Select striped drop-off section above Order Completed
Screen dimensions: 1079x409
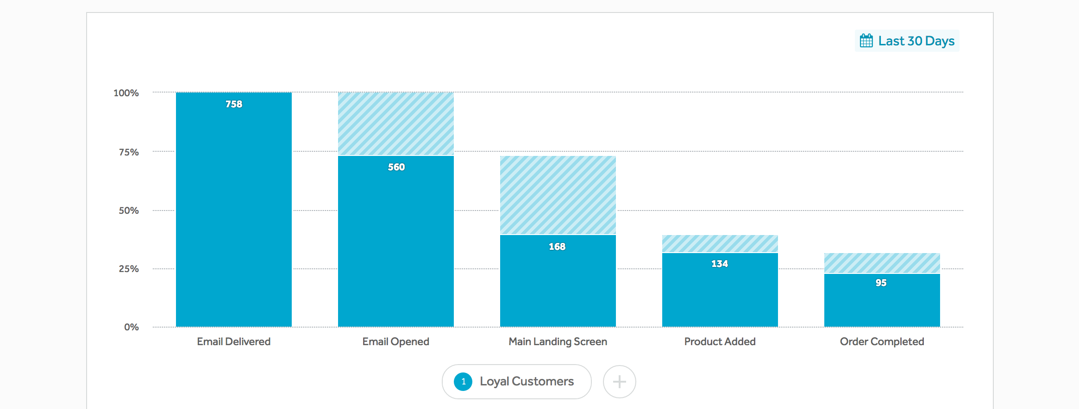pyautogui.click(x=882, y=263)
